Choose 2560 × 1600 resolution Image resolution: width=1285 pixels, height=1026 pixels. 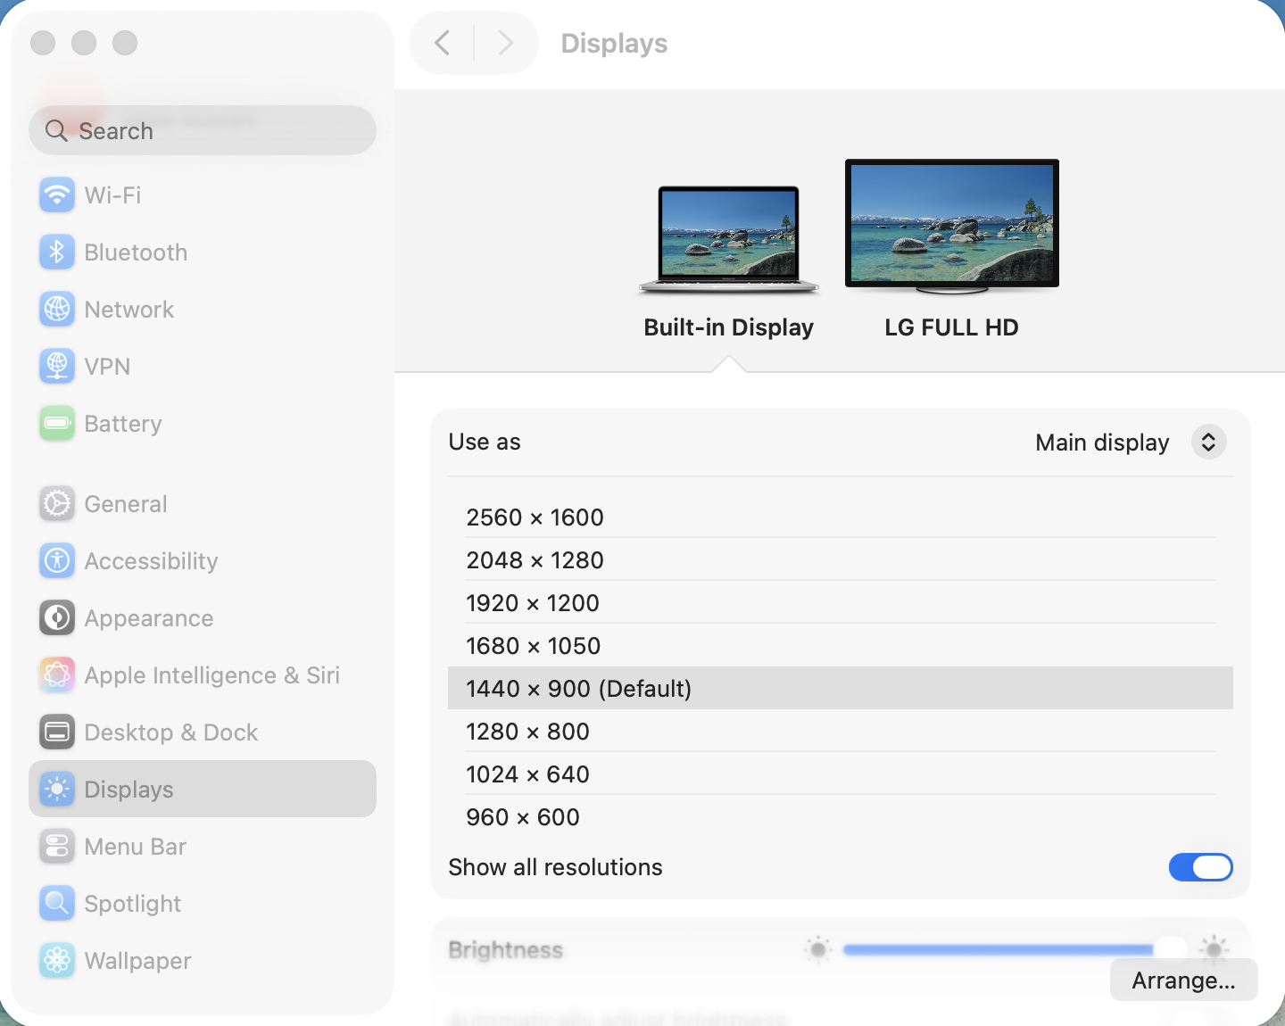pos(841,517)
